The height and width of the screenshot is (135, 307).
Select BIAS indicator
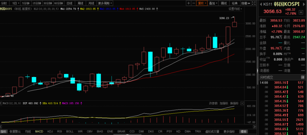pos(100,132)
